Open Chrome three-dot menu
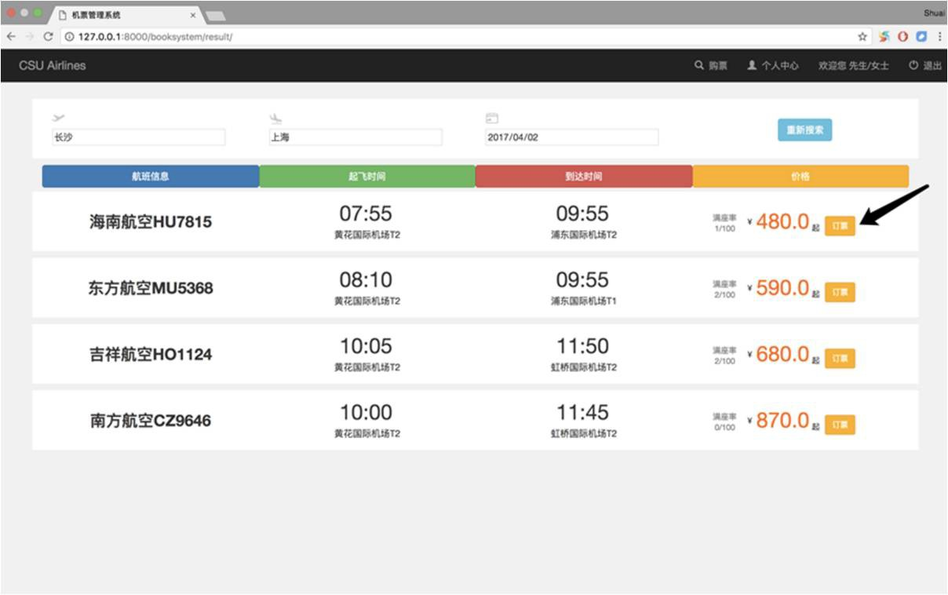This screenshot has height=595, width=948. tap(939, 37)
